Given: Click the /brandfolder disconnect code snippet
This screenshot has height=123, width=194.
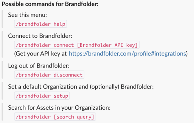Looking at the screenshot, I should coord(49,75).
